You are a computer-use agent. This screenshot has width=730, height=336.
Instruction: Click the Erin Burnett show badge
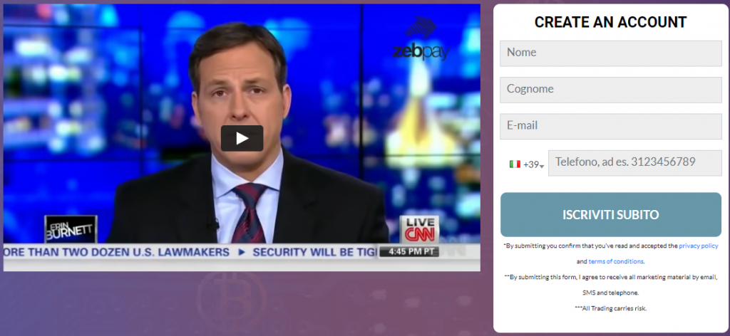pyautogui.click(x=71, y=229)
